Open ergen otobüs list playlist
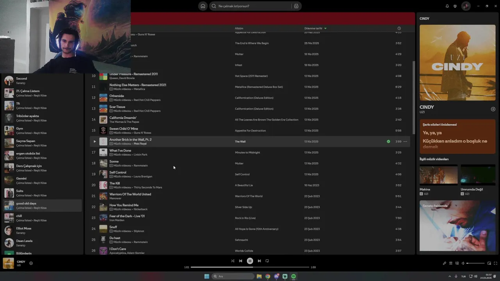Viewport: 500px width, 281px height. click(x=42, y=156)
